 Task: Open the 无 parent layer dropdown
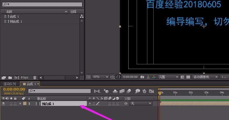(141, 103)
